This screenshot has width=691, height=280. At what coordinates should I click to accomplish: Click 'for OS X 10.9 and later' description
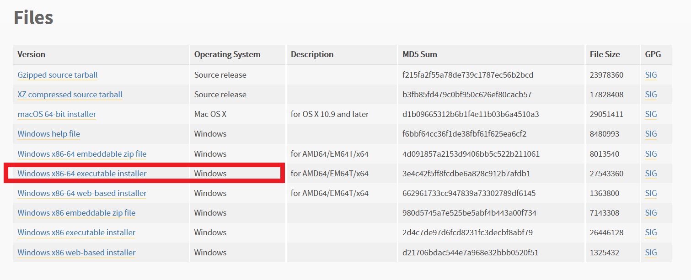[330, 114]
